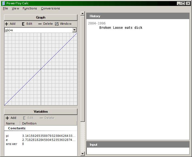The image size is (192, 157).
Task: Click the left pane vertical scrollbar thumb
Action: [x=83, y=69]
